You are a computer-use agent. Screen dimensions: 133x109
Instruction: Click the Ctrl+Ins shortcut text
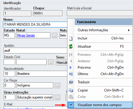[117, 38]
